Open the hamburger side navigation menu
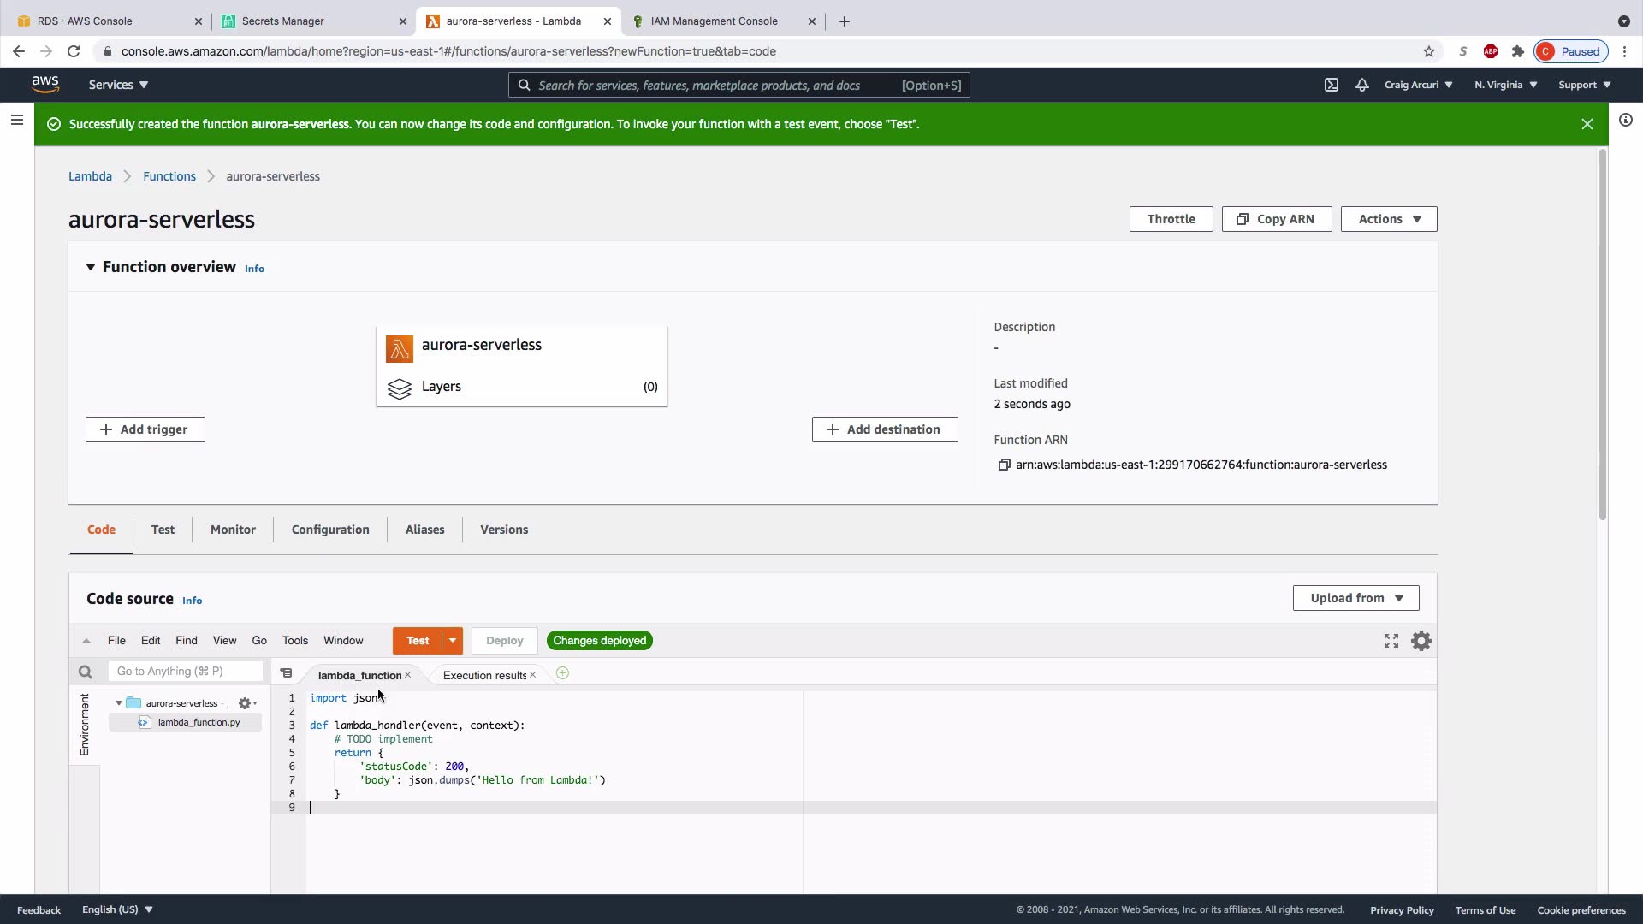Viewport: 1643px width, 924px height. 16,121
